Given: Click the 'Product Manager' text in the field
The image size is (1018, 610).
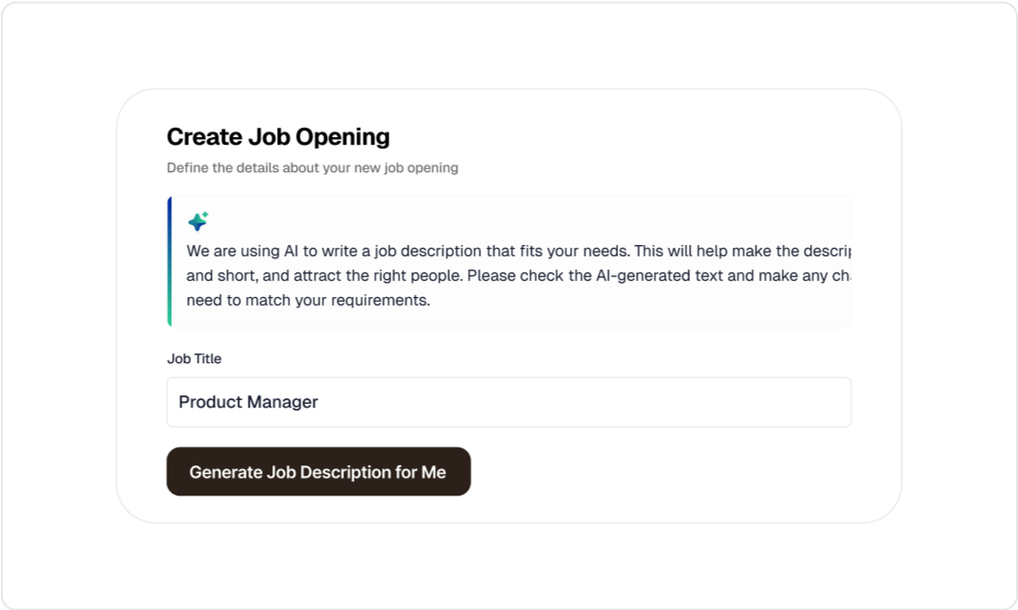Looking at the screenshot, I should (248, 402).
